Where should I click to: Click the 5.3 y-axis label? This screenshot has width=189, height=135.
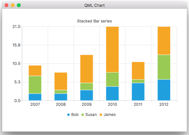(x=17, y=82)
